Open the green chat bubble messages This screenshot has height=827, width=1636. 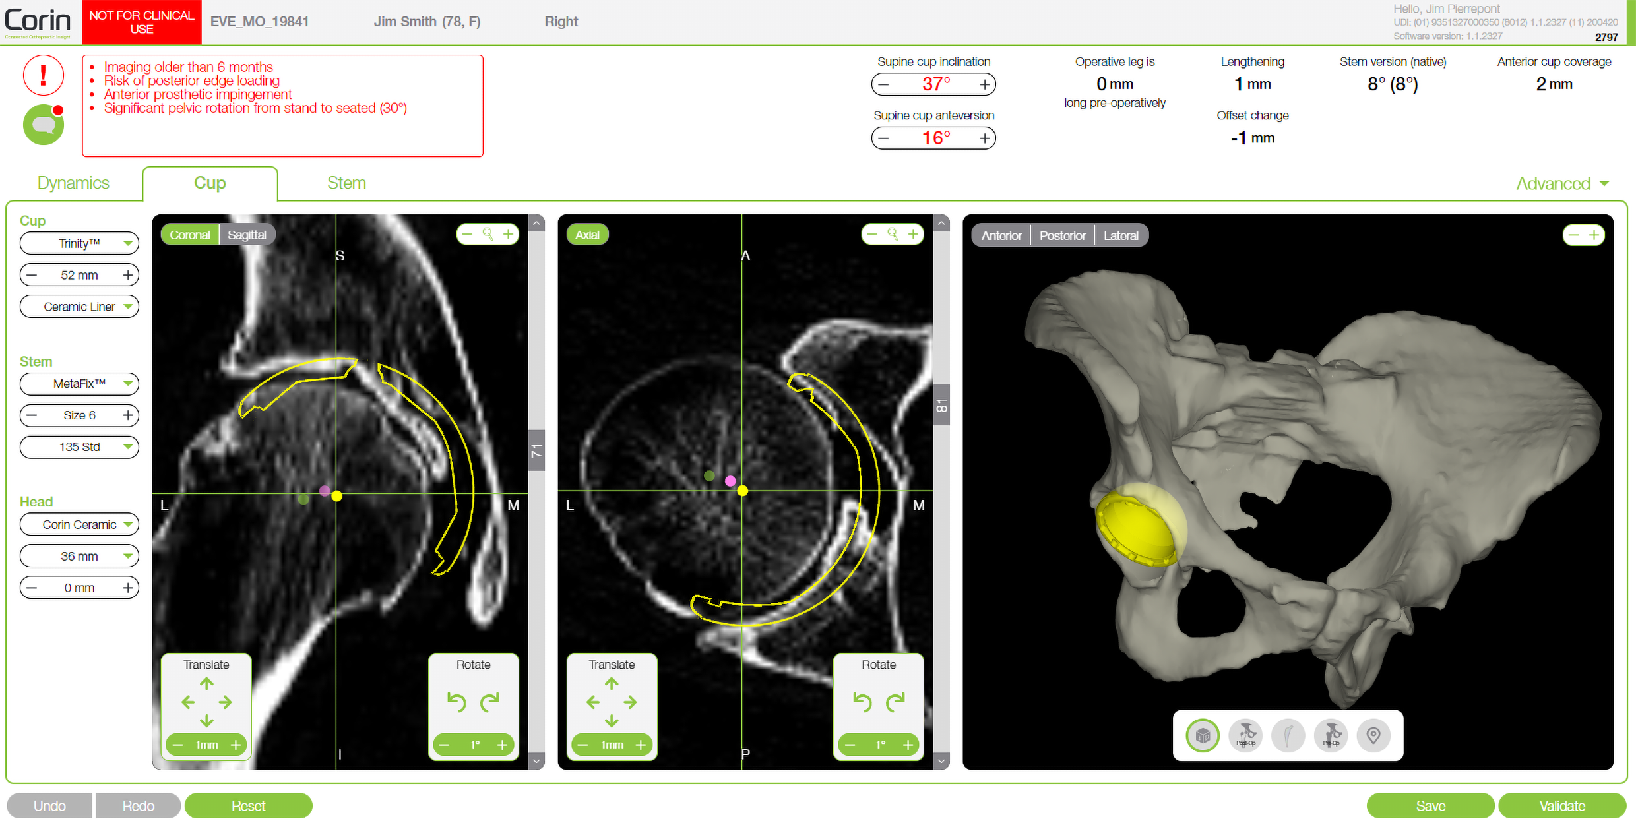coord(44,125)
